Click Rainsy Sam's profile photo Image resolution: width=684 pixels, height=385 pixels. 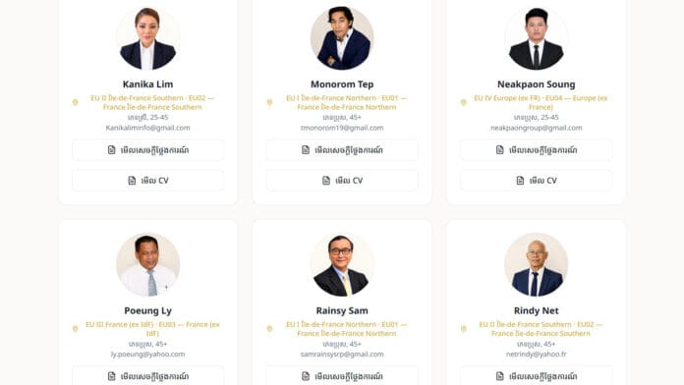pos(342,264)
